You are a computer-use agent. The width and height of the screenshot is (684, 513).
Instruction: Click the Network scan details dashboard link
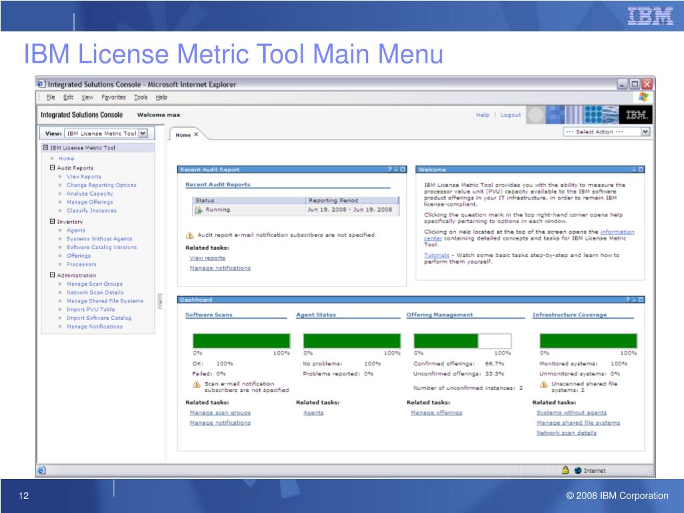[x=566, y=433]
